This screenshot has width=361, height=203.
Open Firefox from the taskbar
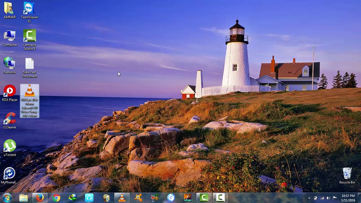click(40, 198)
